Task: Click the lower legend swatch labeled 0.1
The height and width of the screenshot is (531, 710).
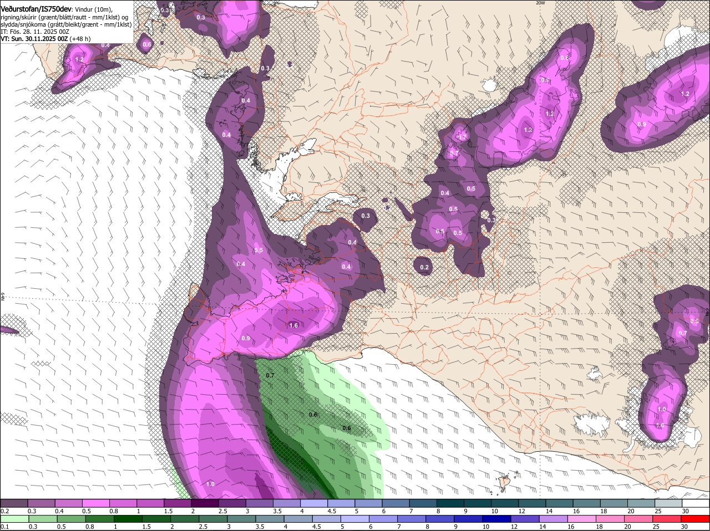Action: [14, 519]
